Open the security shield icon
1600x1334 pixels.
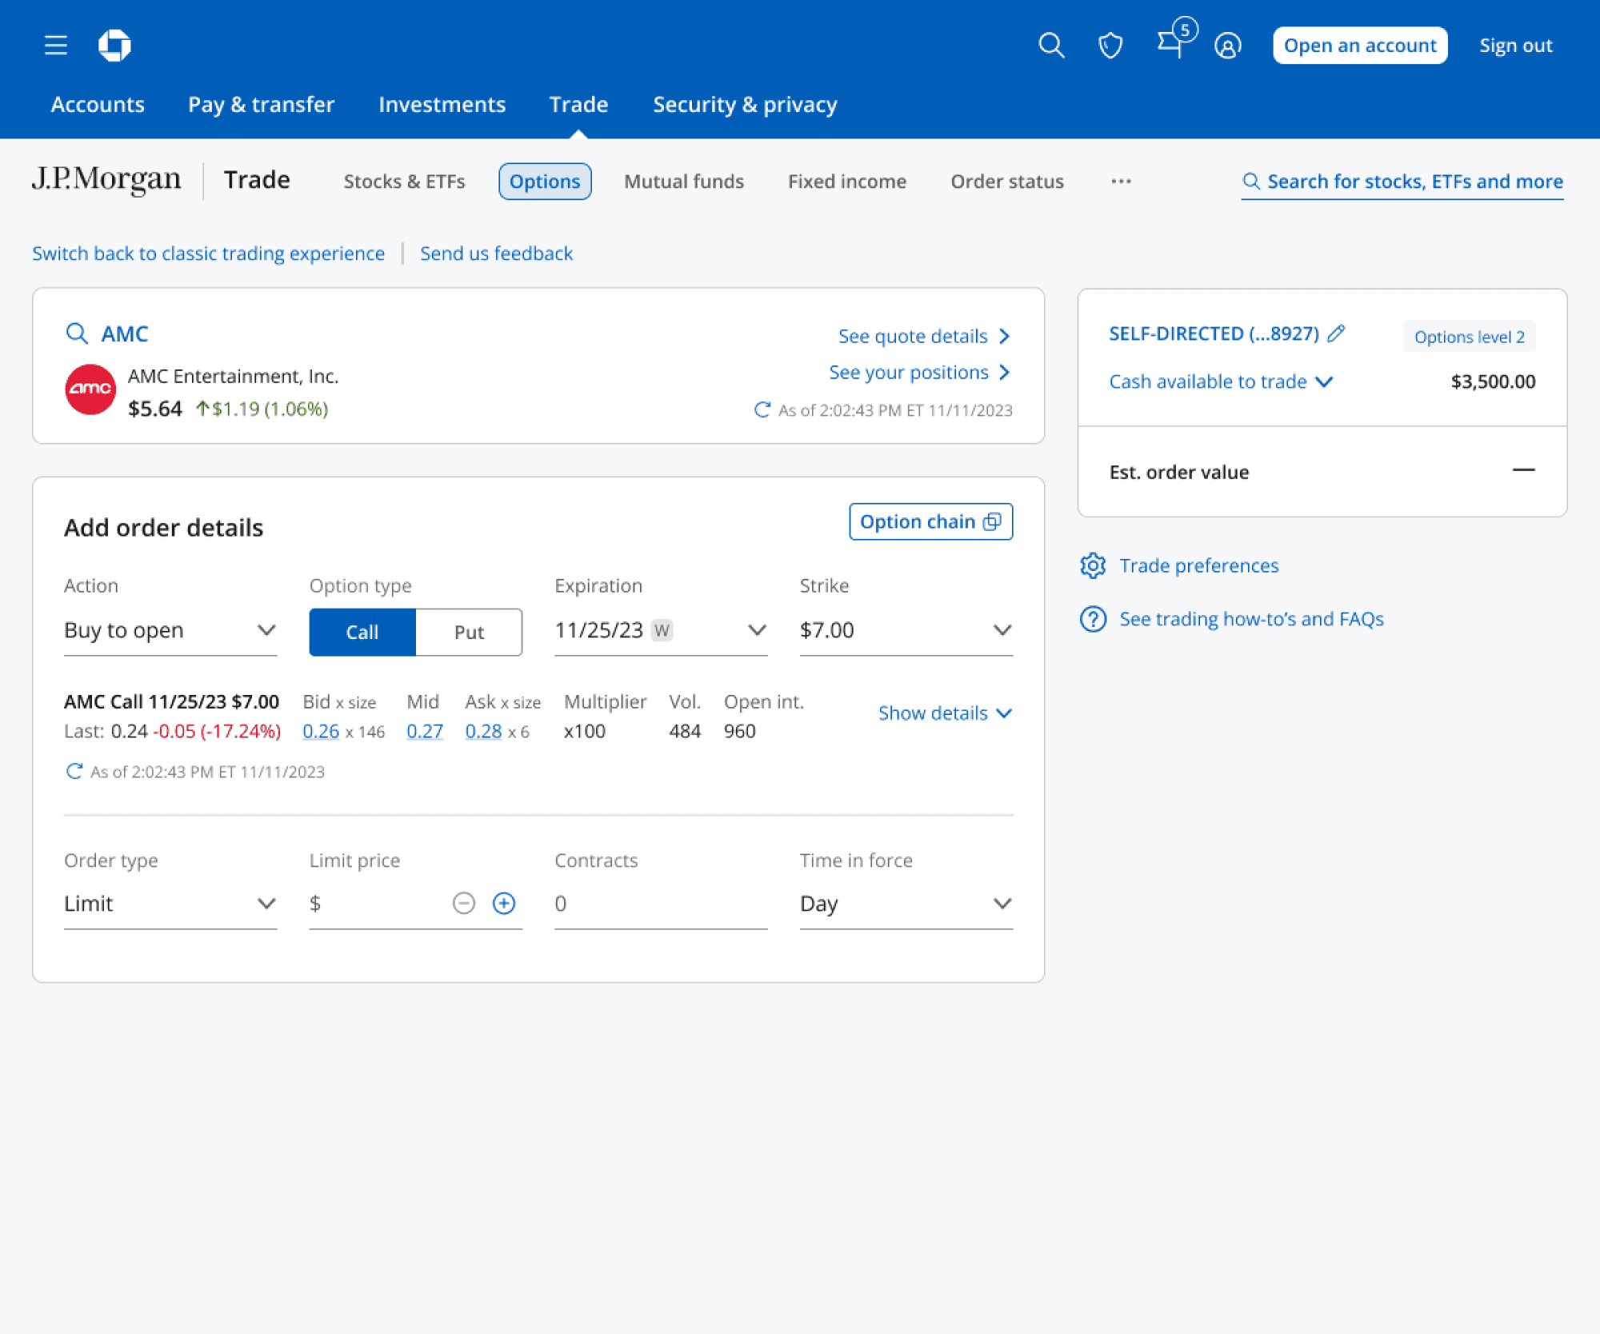tap(1110, 46)
